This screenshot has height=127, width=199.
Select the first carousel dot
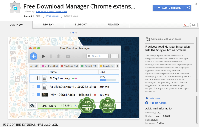click(70, 32)
